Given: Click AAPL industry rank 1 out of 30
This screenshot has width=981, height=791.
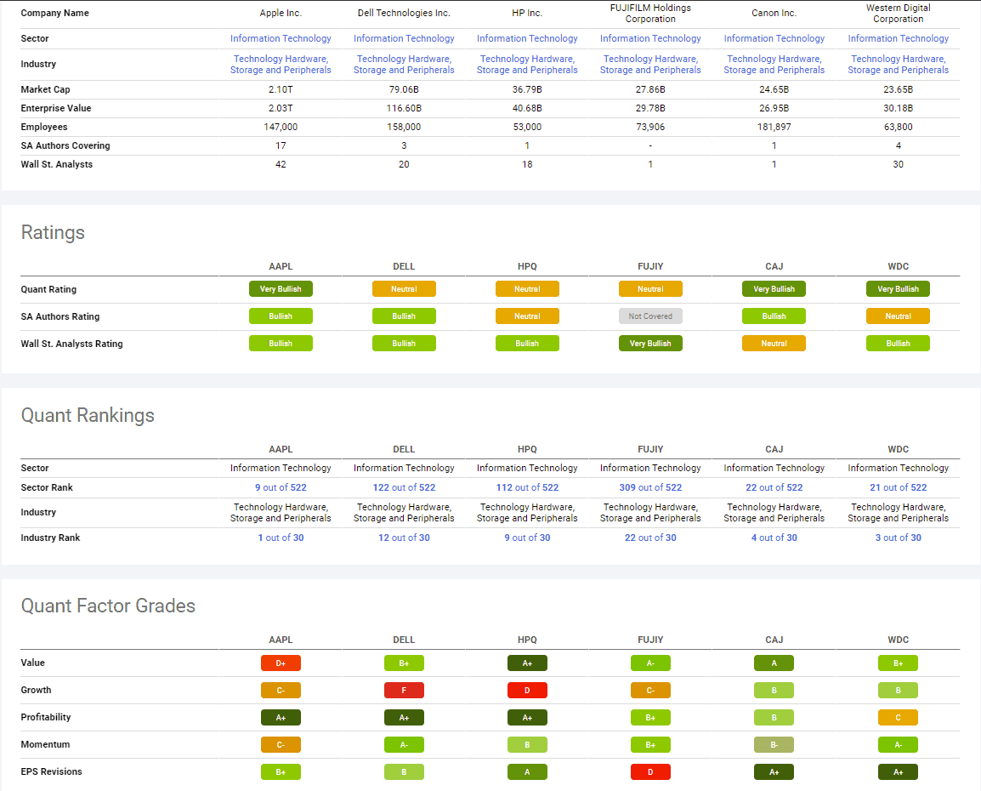Looking at the screenshot, I should pyautogui.click(x=281, y=538).
